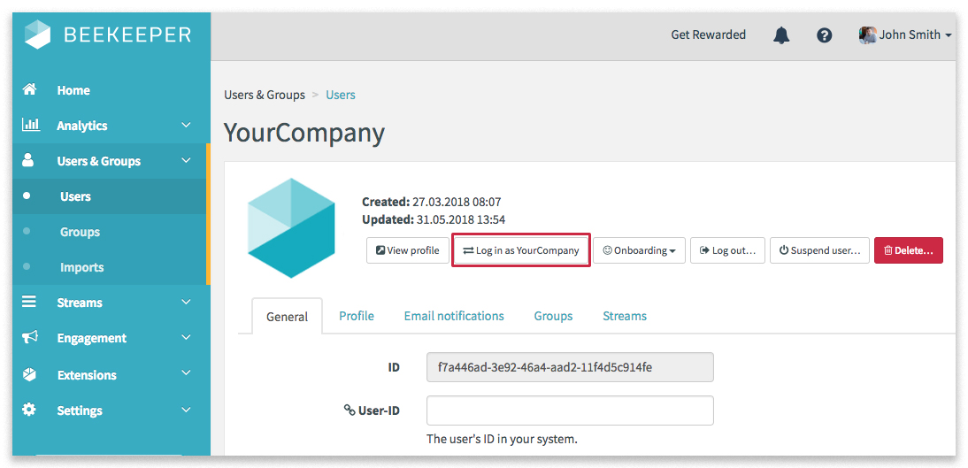Click into the User-ID input field
The height and width of the screenshot is (468, 968).
pos(570,410)
